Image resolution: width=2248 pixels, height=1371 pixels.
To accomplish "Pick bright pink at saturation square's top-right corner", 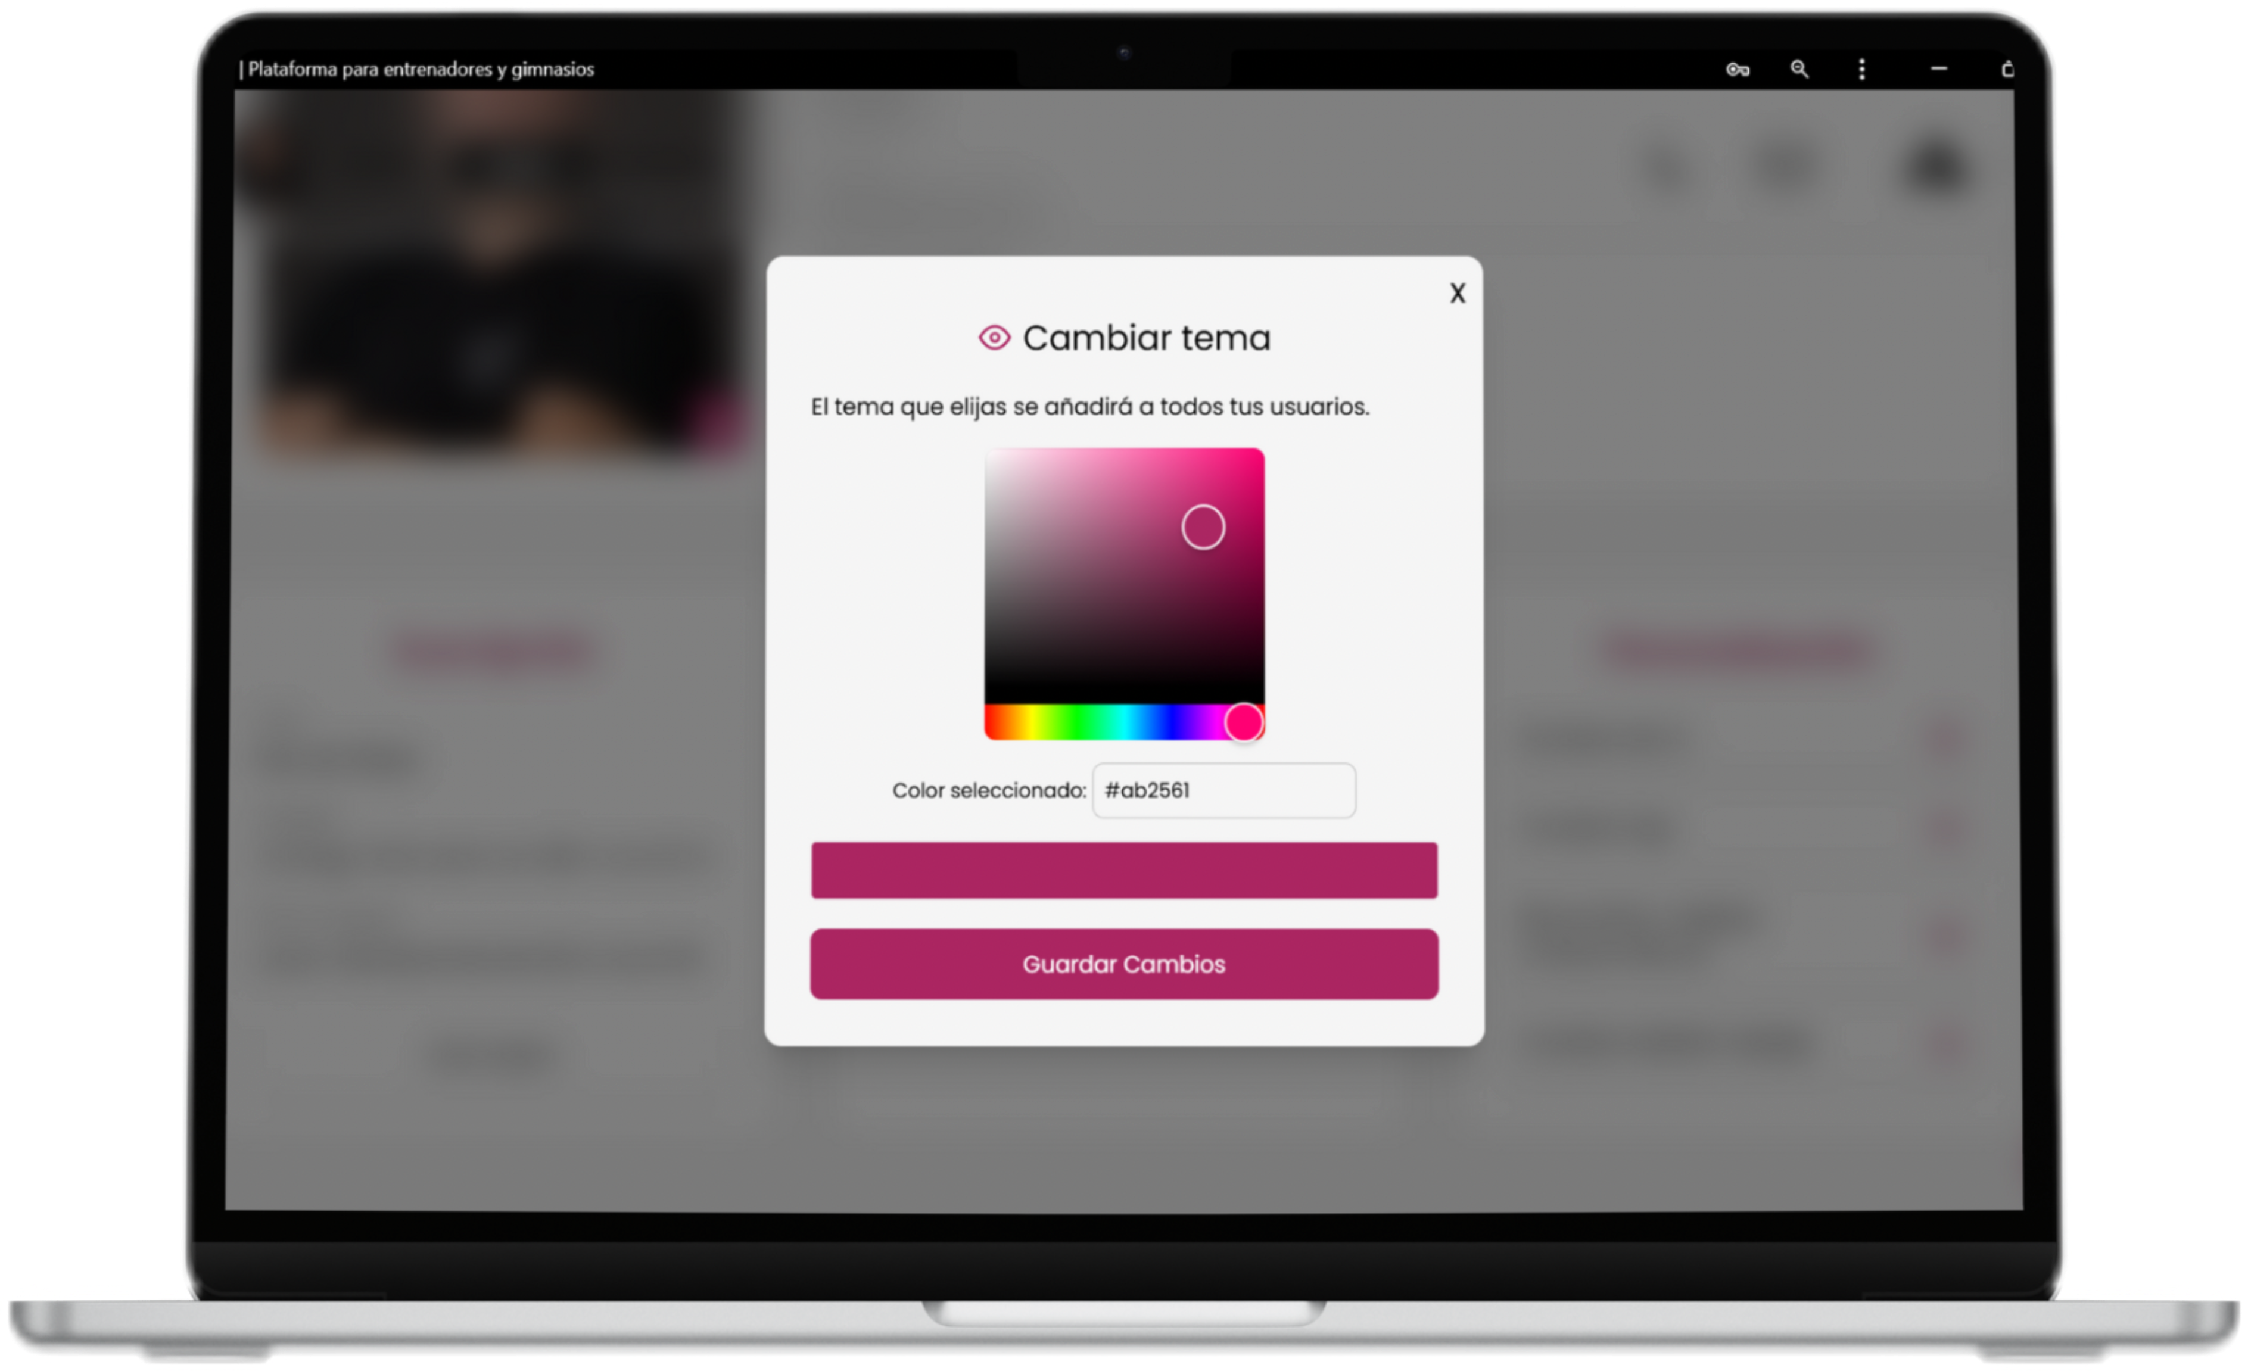I will coord(1259,453).
